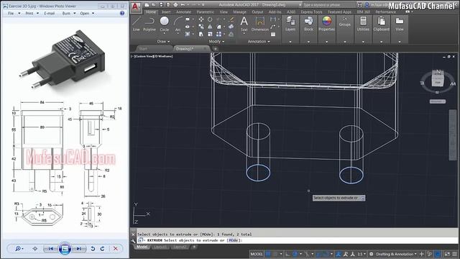This screenshot has width=460, height=259.
Task: Select the Erase tool in Modify panel
Action: (x=231, y=19)
